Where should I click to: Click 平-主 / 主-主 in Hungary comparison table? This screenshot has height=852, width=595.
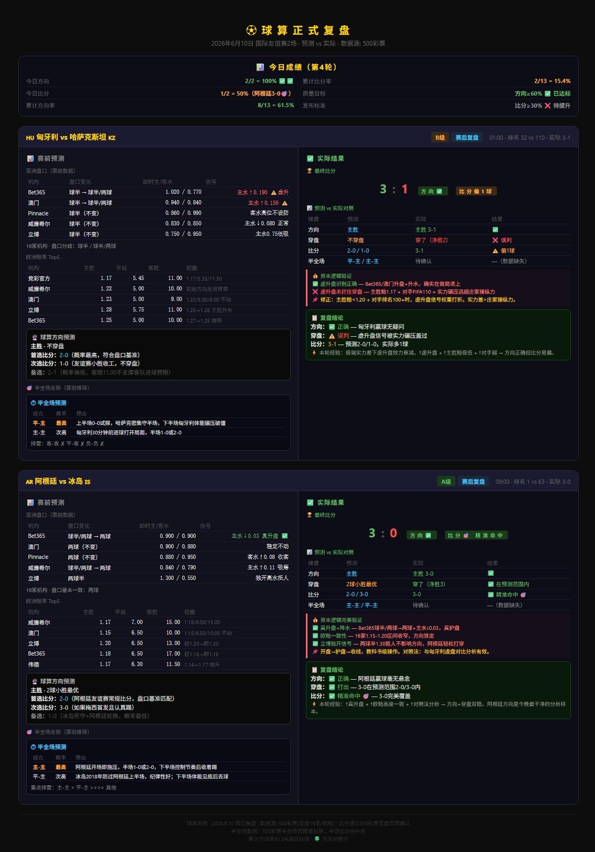363,261
